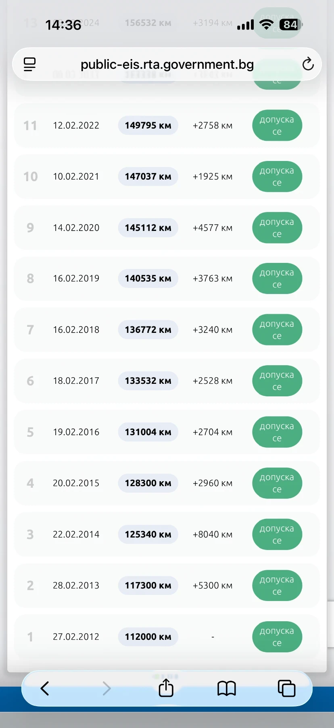Tap the address bar public-eis.rta.government.bg
Image resolution: width=334 pixels, height=728 pixels.
(167, 64)
